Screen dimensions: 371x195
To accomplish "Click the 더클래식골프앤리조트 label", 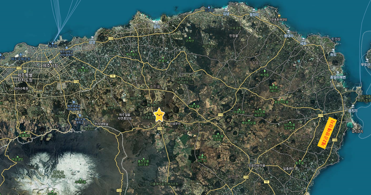I will (x=164, y=184).
